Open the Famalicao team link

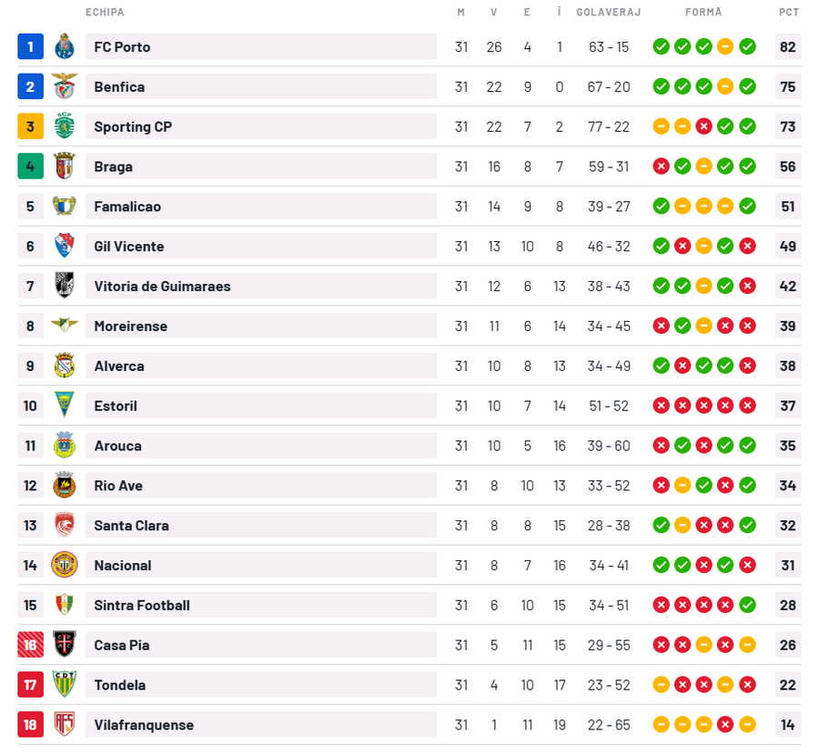click(x=127, y=206)
